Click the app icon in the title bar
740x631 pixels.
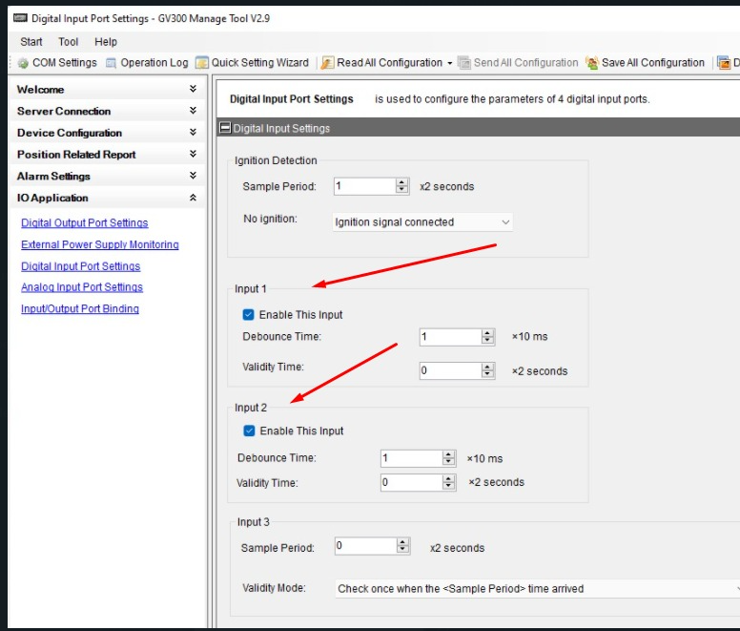20,18
